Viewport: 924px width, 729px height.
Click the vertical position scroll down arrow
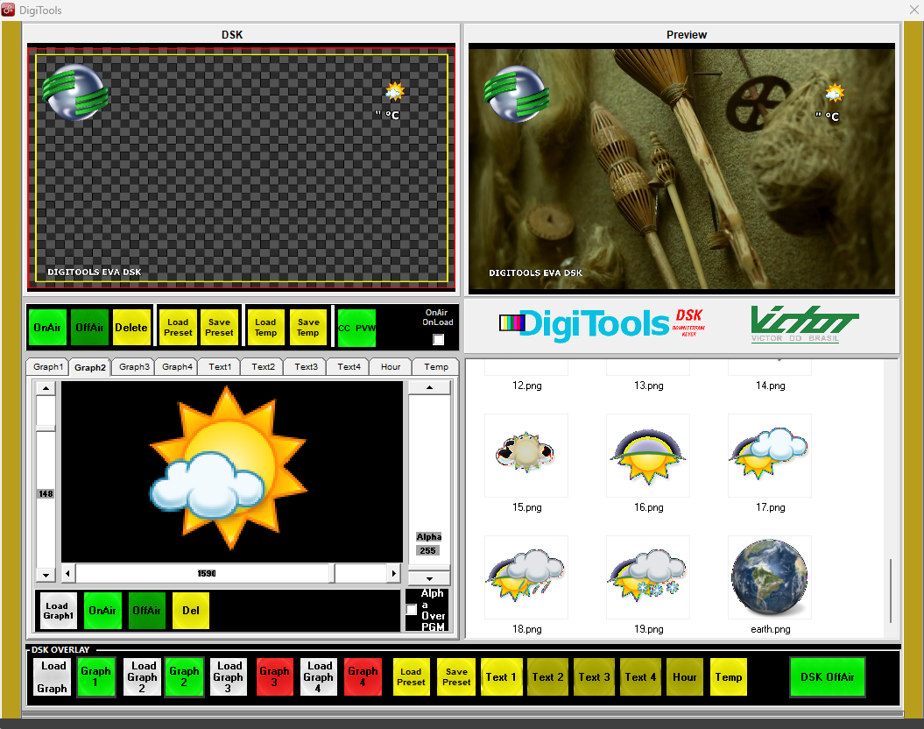tap(46, 575)
